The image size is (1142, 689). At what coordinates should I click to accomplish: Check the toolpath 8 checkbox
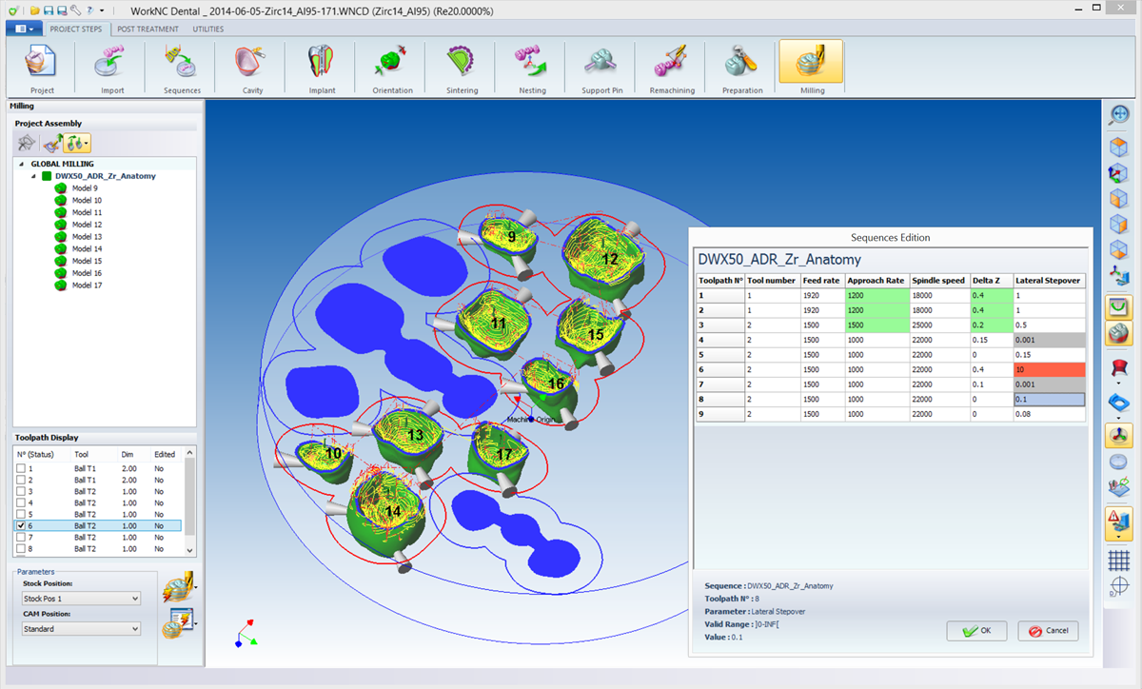pyautogui.click(x=22, y=548)
